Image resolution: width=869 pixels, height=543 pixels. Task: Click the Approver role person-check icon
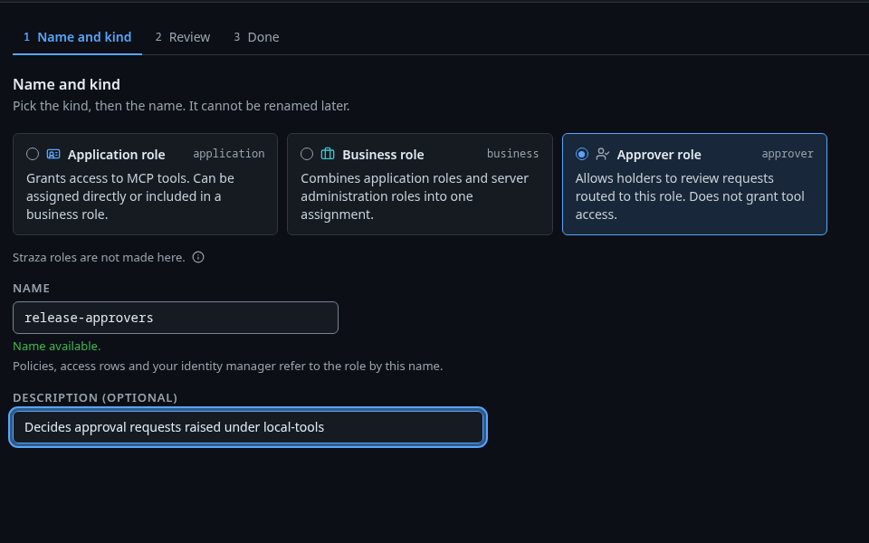603,154
